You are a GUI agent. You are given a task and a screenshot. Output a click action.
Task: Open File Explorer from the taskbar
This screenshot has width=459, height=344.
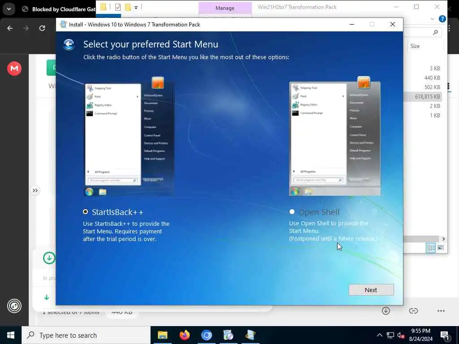[162, 335]
